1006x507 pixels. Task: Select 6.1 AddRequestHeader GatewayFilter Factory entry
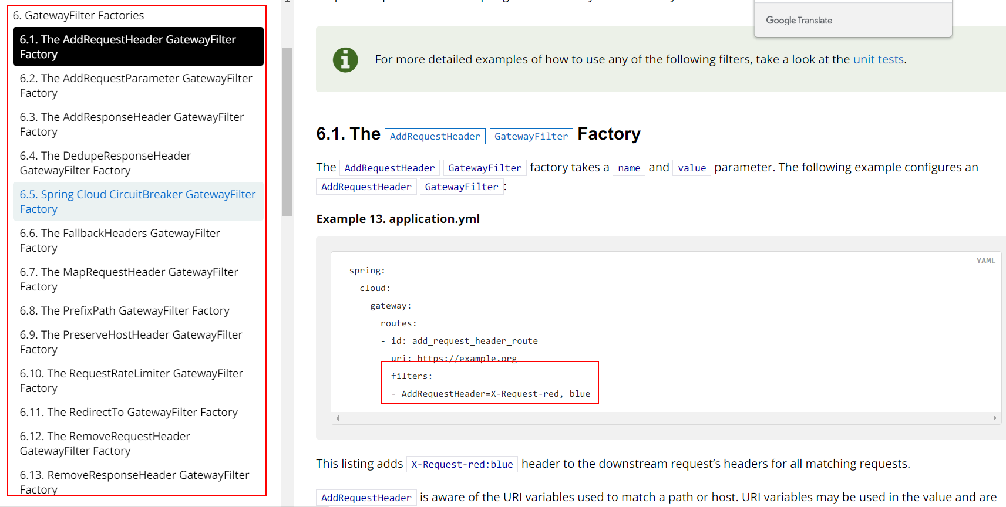138,46
